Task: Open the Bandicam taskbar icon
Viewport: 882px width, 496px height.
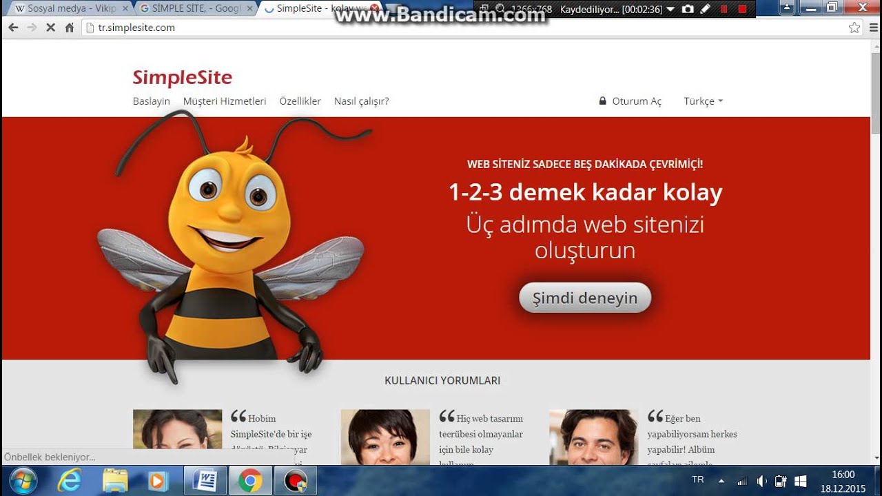Action: point(295,480)
